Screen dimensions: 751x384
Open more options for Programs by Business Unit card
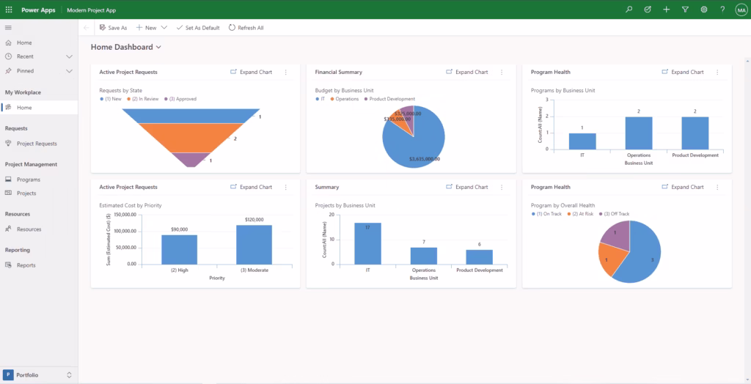click(717, 73)
